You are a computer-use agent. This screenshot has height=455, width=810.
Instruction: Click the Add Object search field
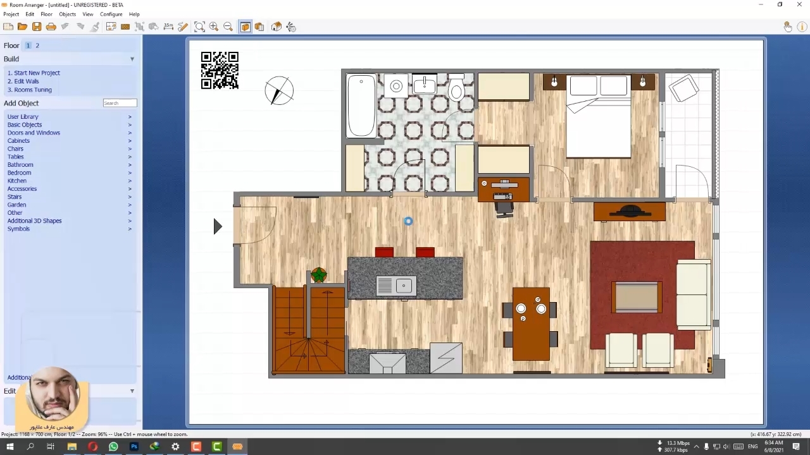[x=120, y=103]
